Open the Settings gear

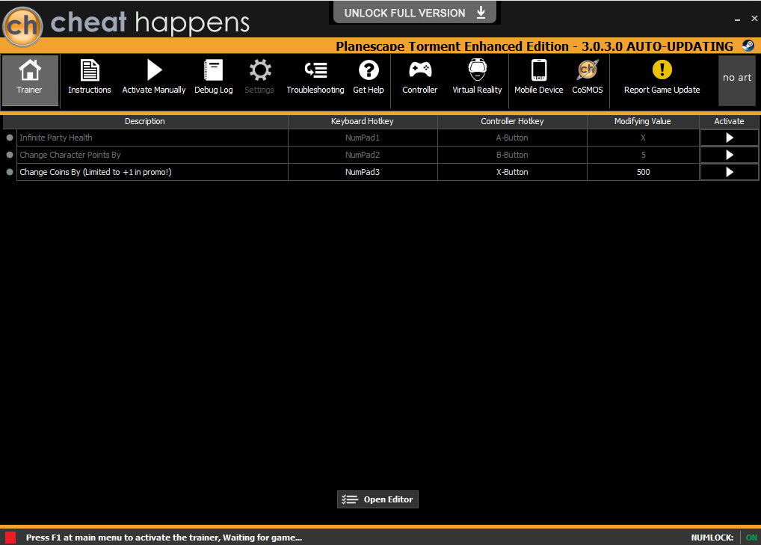pyautogui.click(x=259, y=78)
